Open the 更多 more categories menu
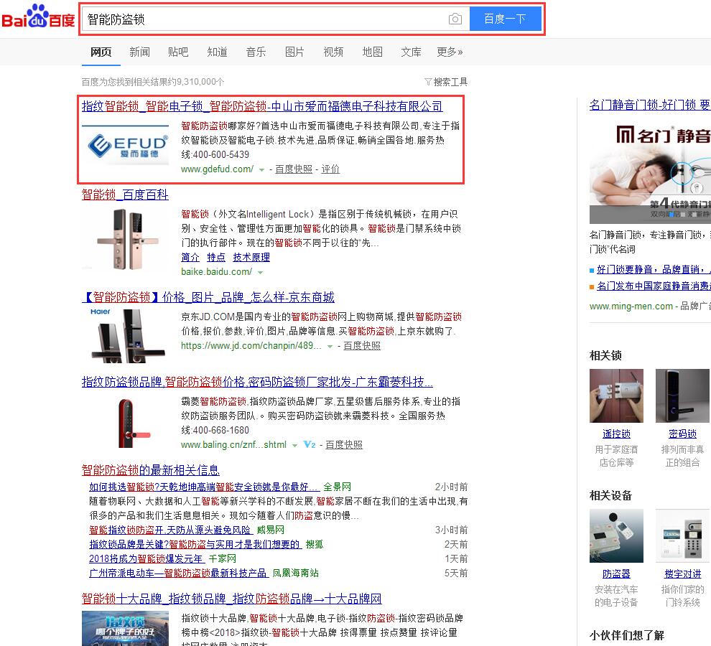Image resolution: width=711 pixels, height=646 pixels. [x=450, y=52]
